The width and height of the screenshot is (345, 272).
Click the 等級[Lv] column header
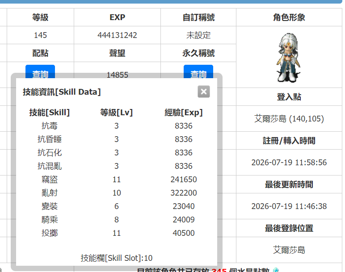point(116,113)
